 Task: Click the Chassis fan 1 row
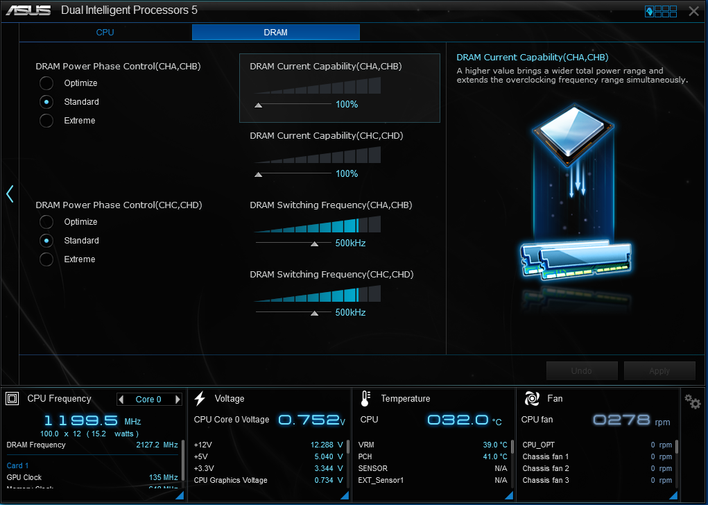point(597,456)
